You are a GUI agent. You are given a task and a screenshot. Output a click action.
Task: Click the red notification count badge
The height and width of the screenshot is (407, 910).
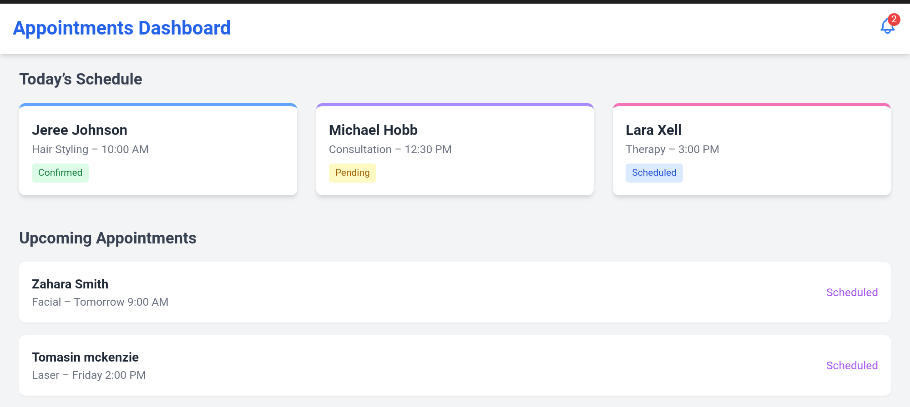(x=894, y=19)
